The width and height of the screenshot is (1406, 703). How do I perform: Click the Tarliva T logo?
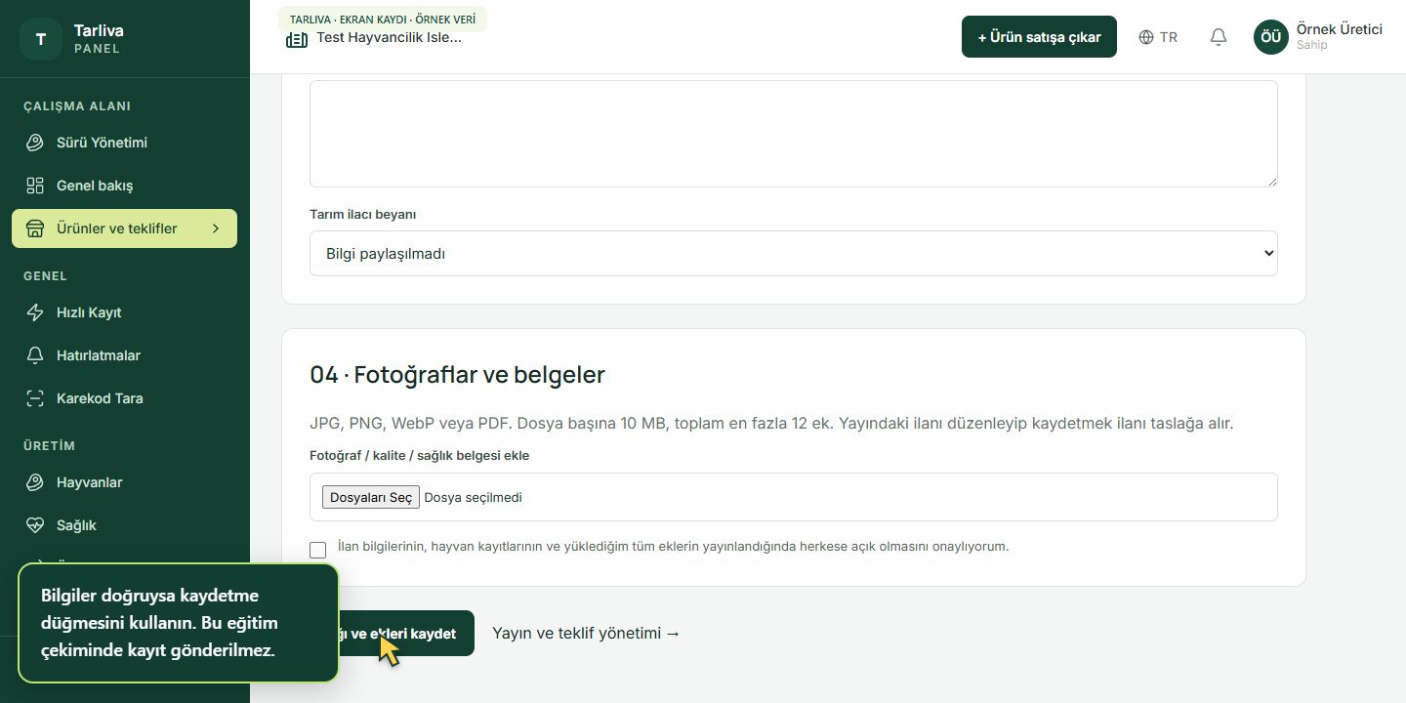tap(41, 39)
